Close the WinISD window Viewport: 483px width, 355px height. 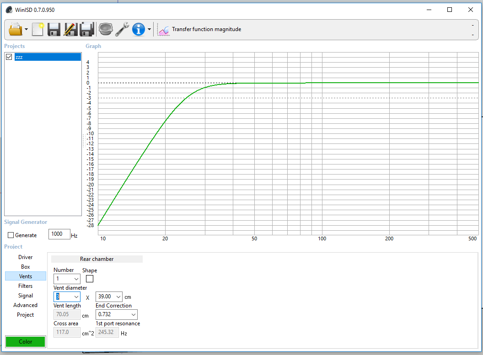pyautogui.click(x=470, y=10)
